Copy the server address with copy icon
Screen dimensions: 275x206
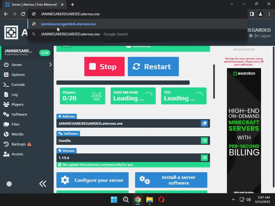click(204, 123)
